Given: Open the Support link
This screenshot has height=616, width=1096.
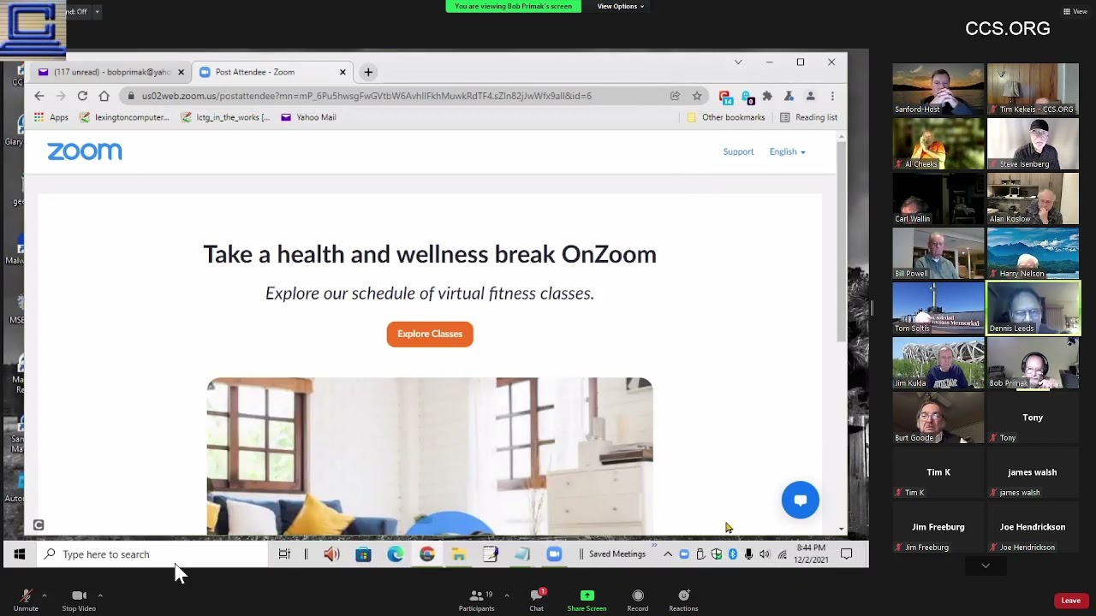Looking at the screenshot, I should [738, 151].
